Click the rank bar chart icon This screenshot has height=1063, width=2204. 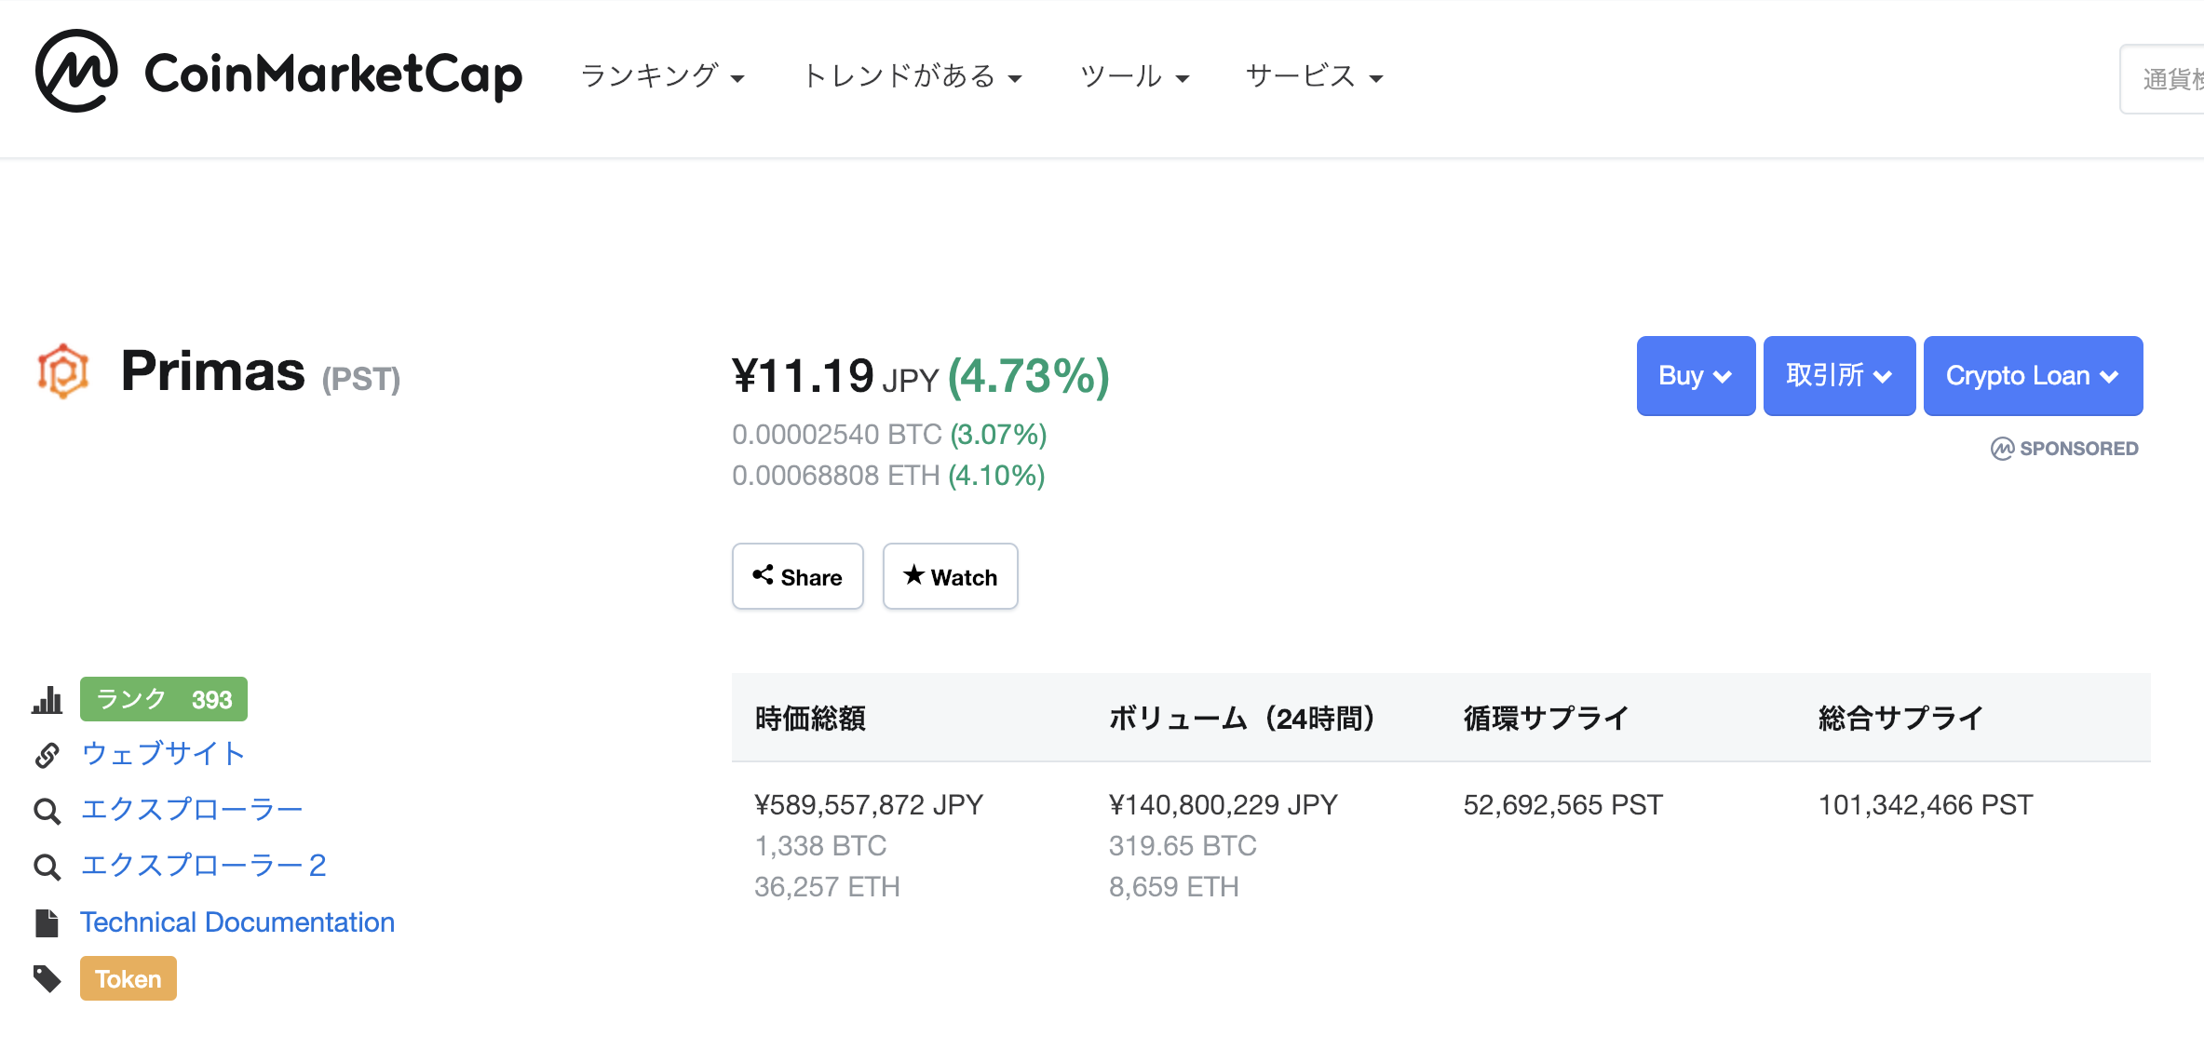coord(47,700)
